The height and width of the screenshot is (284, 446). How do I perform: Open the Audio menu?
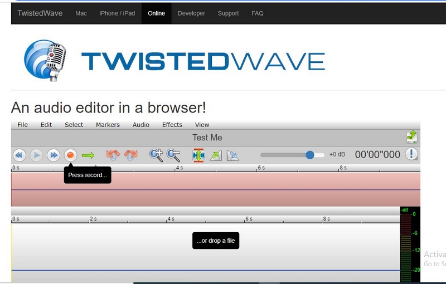click(141, 125)
